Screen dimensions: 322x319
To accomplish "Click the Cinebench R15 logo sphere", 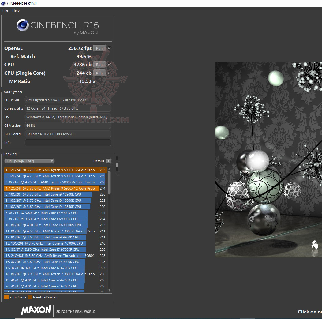I will click(x=23, y=25).
